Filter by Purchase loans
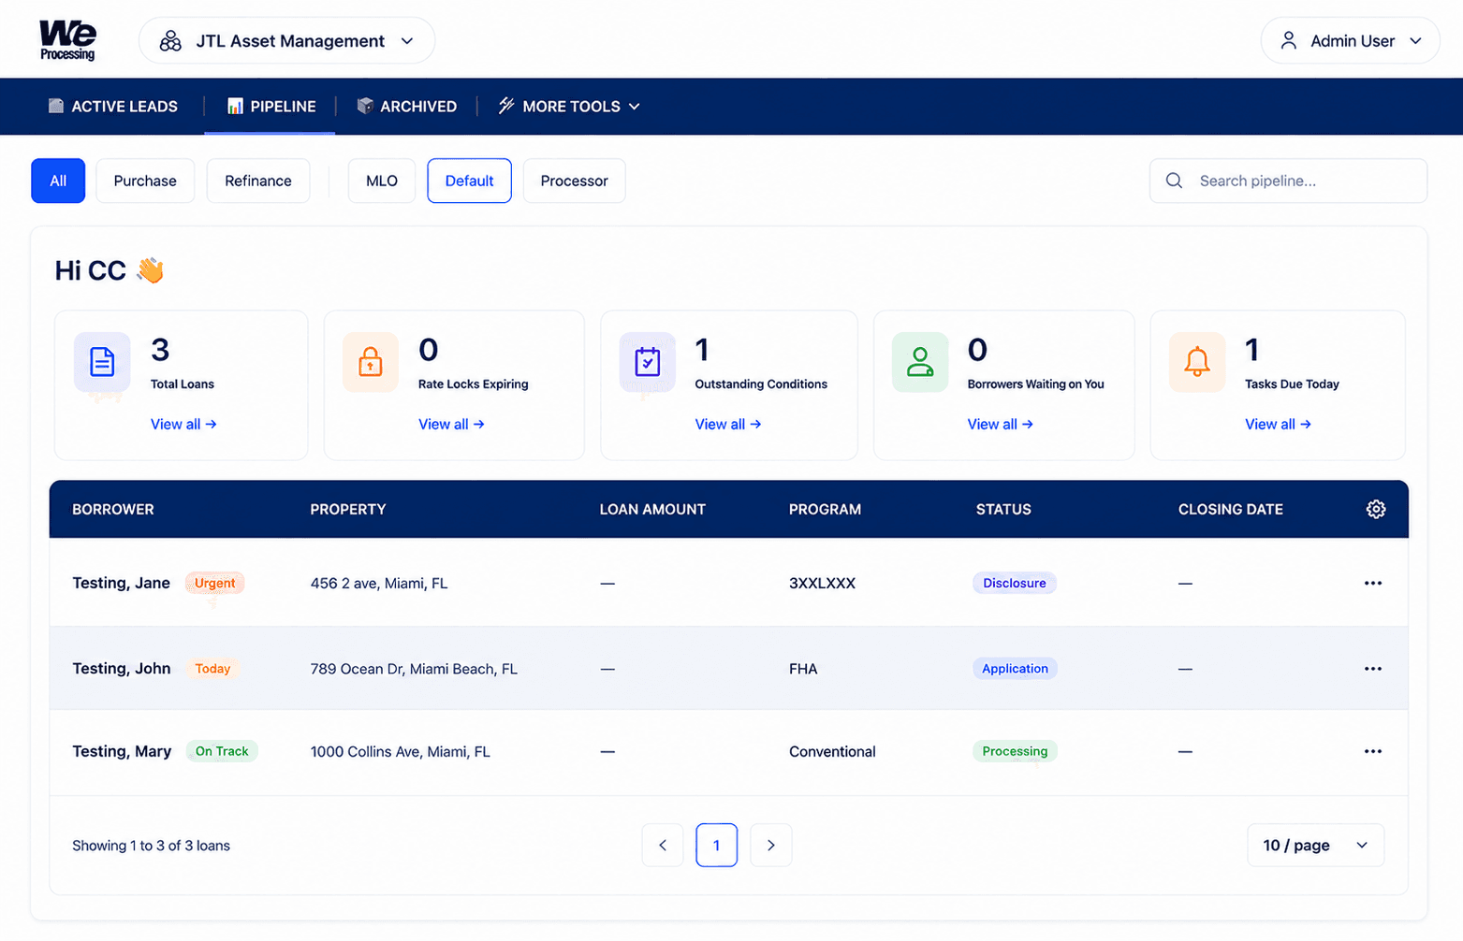The image size is (1463, 941). click(145, 181)
